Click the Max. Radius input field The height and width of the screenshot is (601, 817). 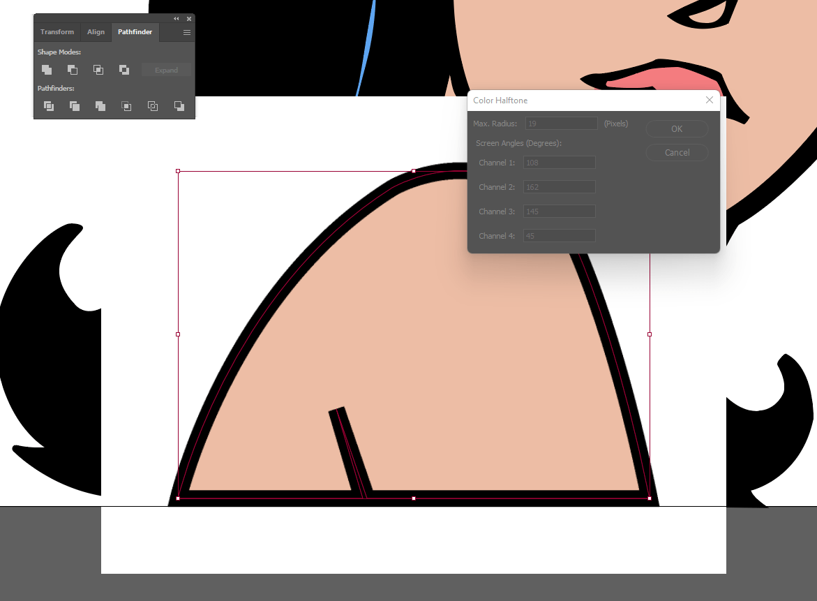tap(561, 123)
